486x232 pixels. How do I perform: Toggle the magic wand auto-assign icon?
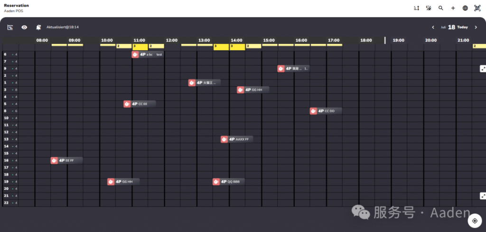pyautogui.click(x=429, y=8)
